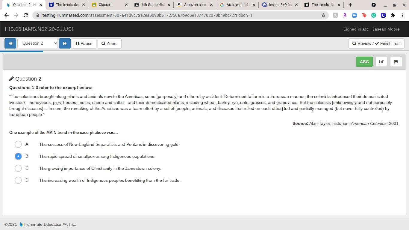Switch to the Google search tab
The image size is (409, 230).
point(237,5)
